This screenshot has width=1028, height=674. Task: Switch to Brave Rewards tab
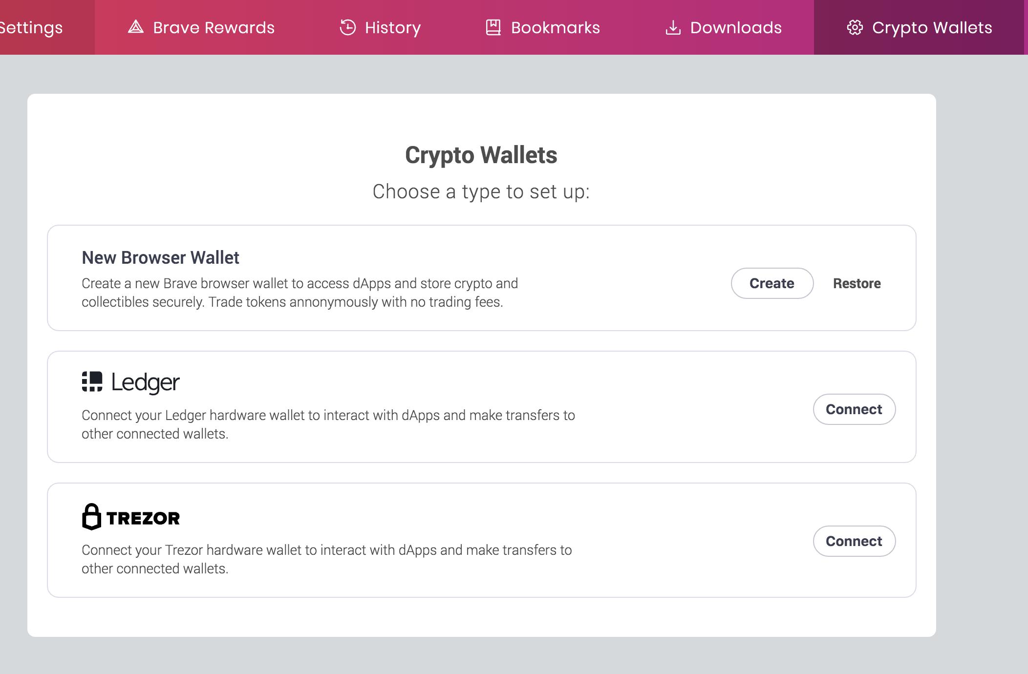214,27
